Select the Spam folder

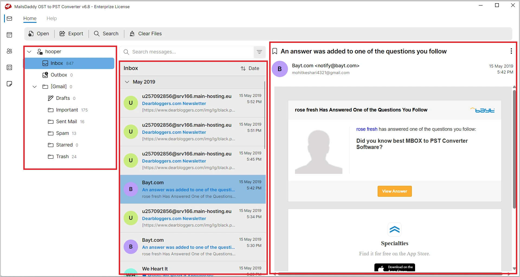pos(62,133)
